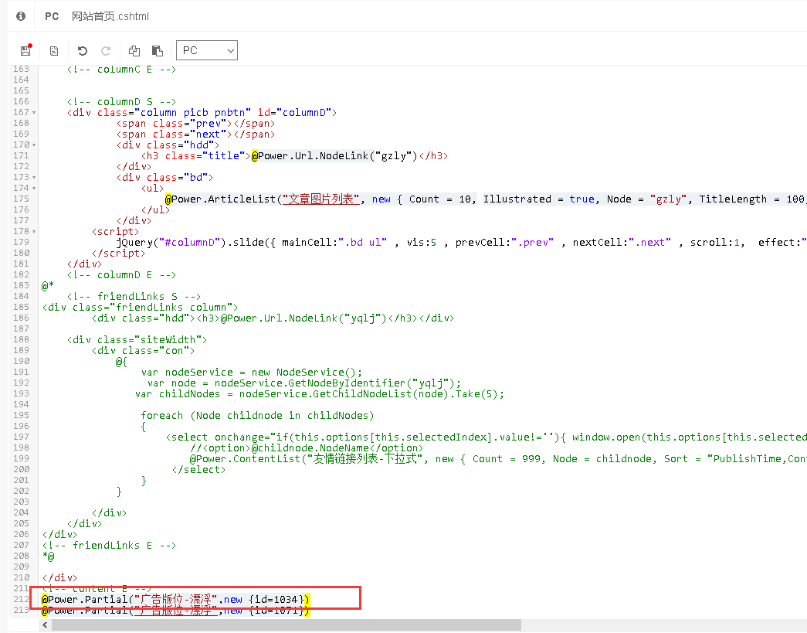Open the PC device dropdown

pyautogui.click(x=207, y=51)
